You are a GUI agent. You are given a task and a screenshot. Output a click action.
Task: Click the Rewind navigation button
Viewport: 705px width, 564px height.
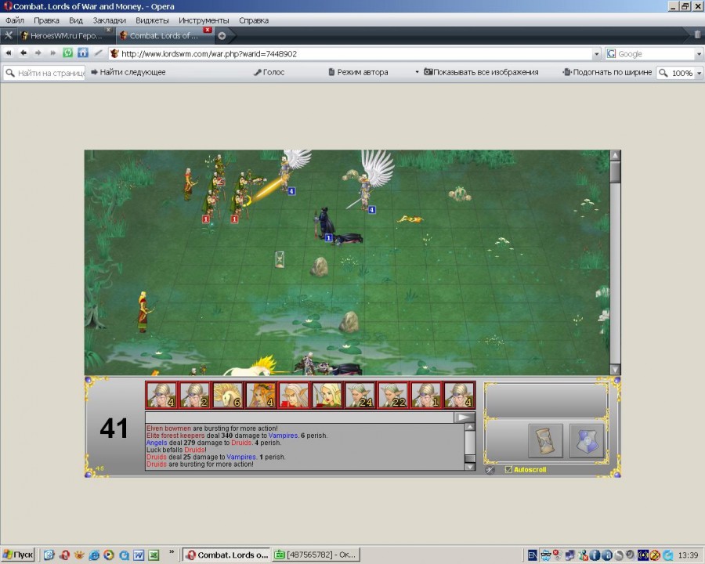[x=9, y=53]
